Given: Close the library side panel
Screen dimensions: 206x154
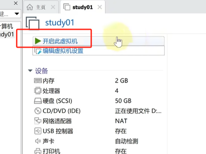Looking at the screenshot, I should tap(16, 3).
